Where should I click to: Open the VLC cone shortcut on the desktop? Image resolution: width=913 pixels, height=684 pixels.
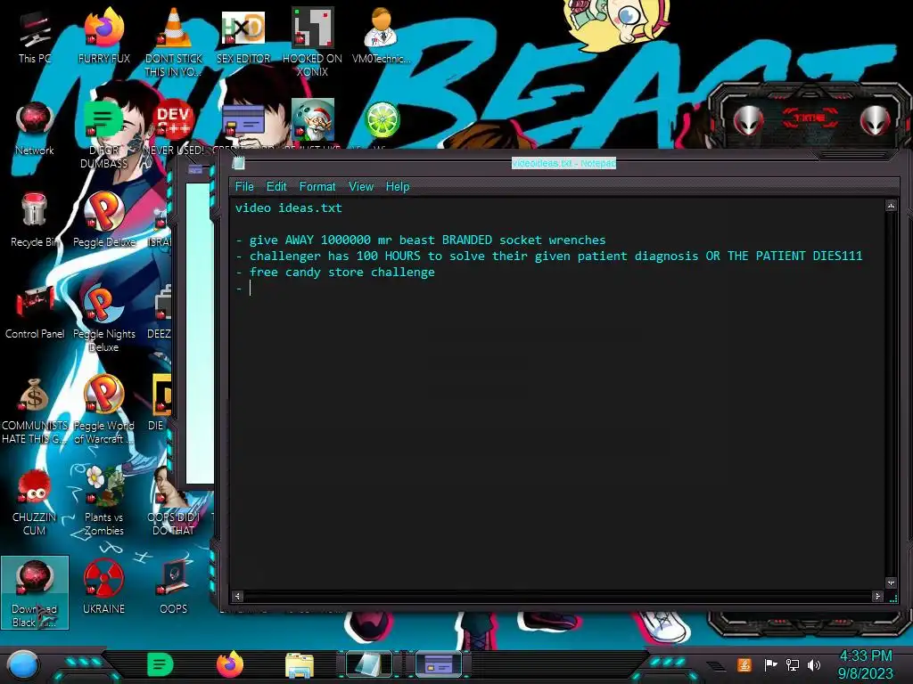click(174, 42)
